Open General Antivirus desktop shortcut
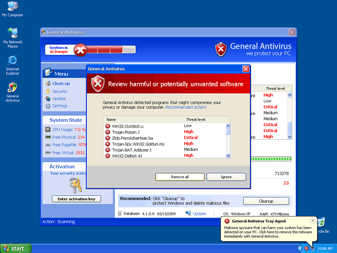 point(12,88)
